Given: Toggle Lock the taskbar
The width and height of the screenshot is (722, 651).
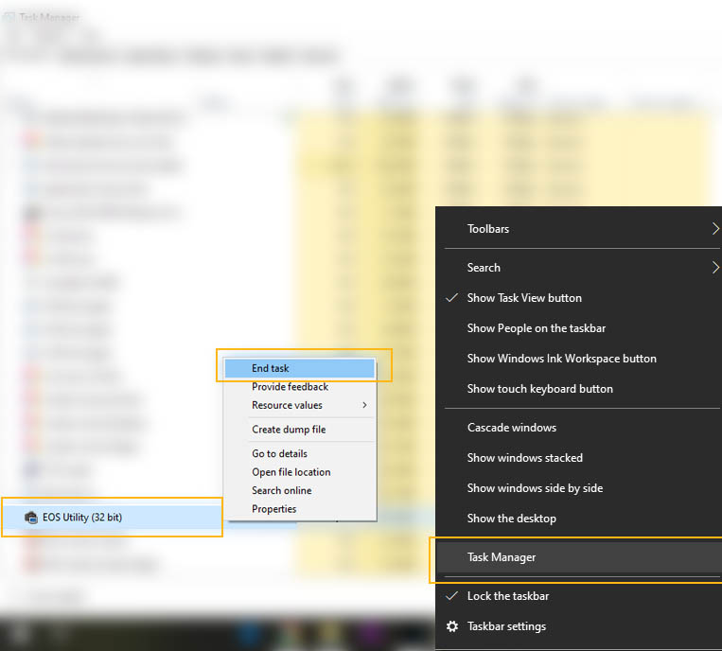Looking at the screenshot, I should 579,596.
